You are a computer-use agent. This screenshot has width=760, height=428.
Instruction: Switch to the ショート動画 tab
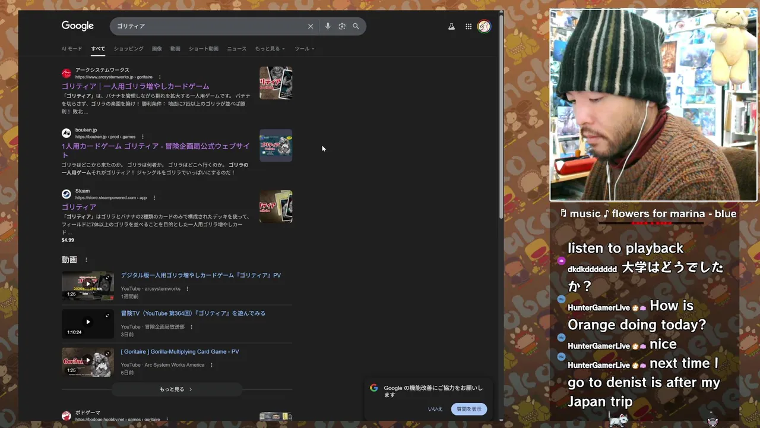click(204, 49)
